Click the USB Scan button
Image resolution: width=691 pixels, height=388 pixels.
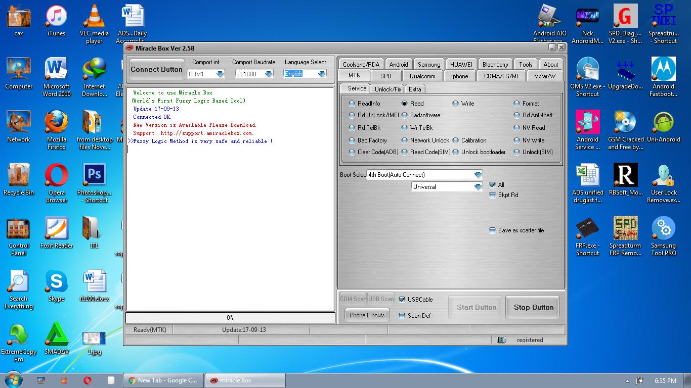coord(381,299)
